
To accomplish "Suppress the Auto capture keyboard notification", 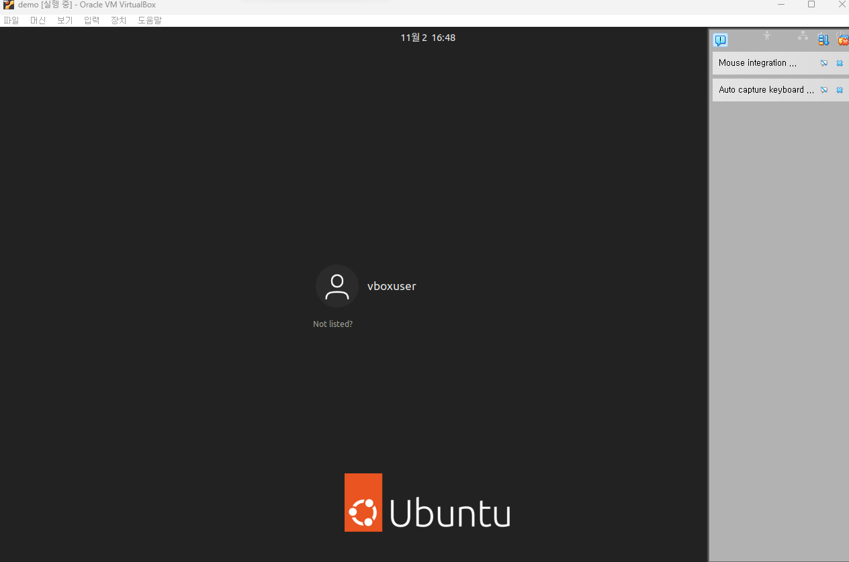I will point(824,90).
